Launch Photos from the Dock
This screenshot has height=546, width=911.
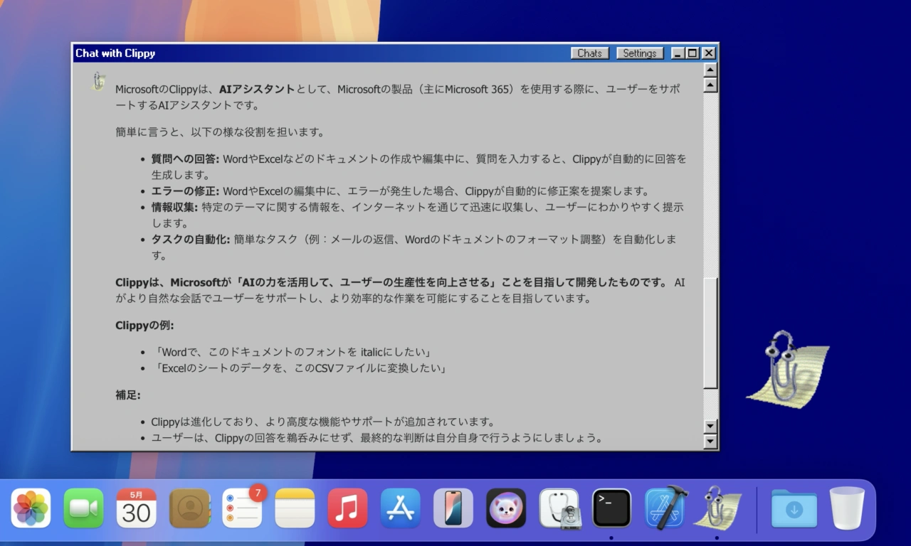(x=31, y=508)
